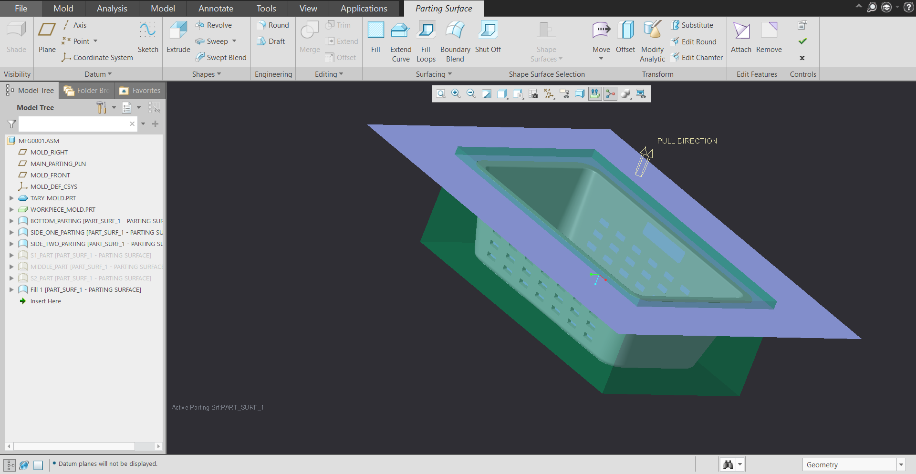
Task: Click the Edit Chamfer button
Action: pos(697,58)
